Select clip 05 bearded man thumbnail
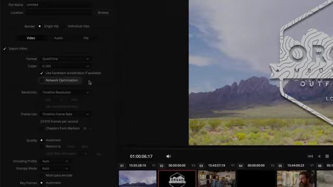This screenshot has width=333, height=187. (296, 179)
